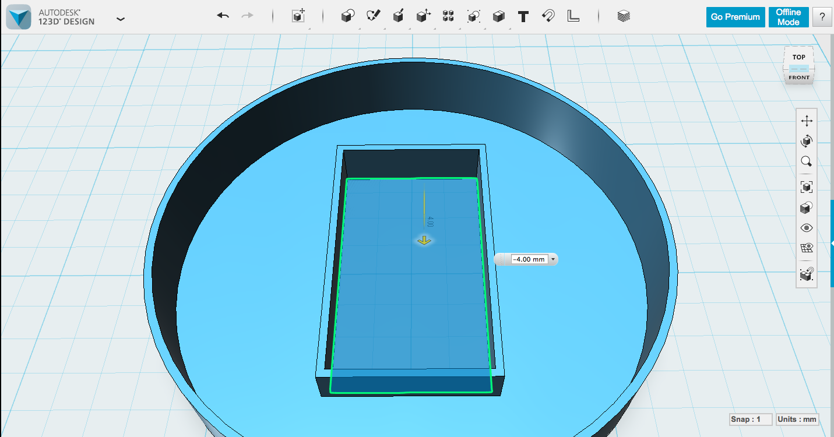Click Fit to view in the sidebar

click(x=807, y=186)
